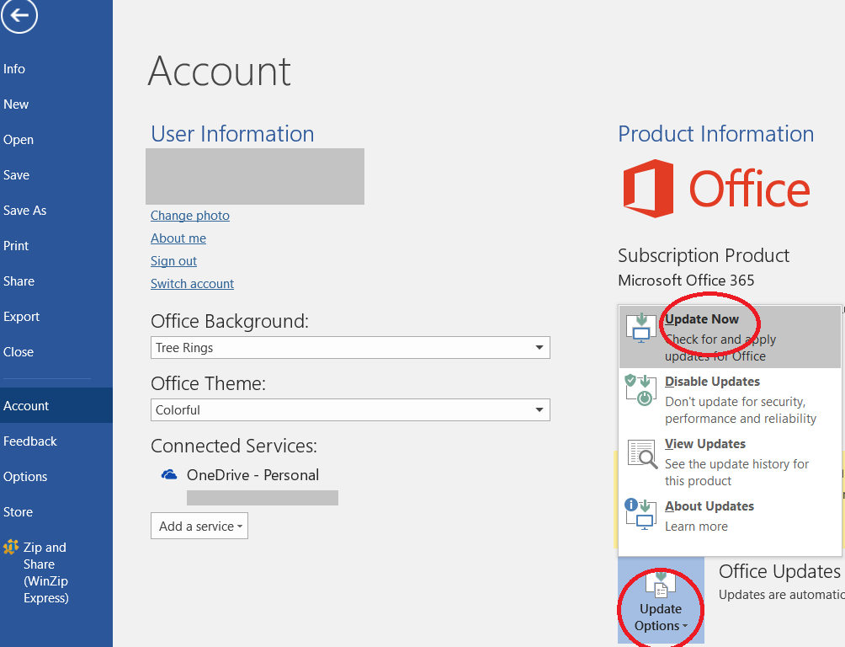Click the Sign out link
The height and width of the screenshot is (647, 845).
tap(173, 260)
